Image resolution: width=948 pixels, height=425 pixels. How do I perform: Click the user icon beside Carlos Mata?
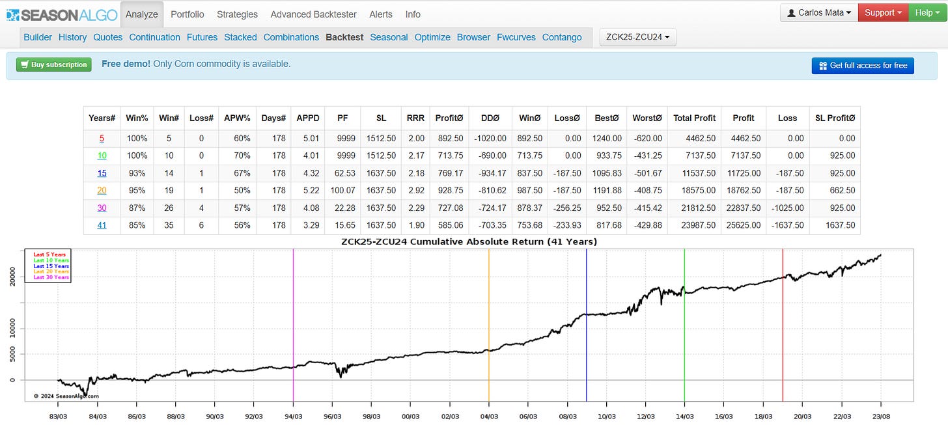[791, 13]
